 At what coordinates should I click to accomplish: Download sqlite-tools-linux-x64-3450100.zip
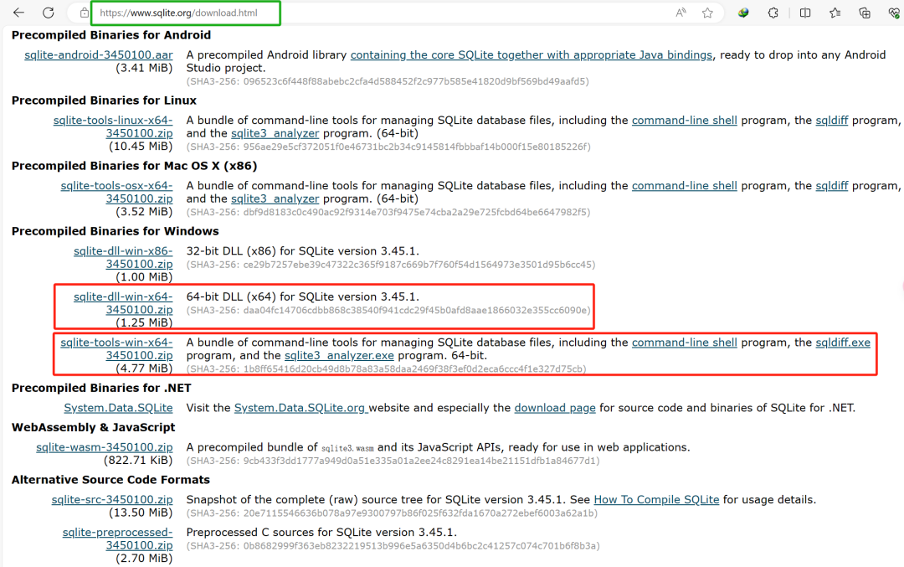(x=113, y=126)
